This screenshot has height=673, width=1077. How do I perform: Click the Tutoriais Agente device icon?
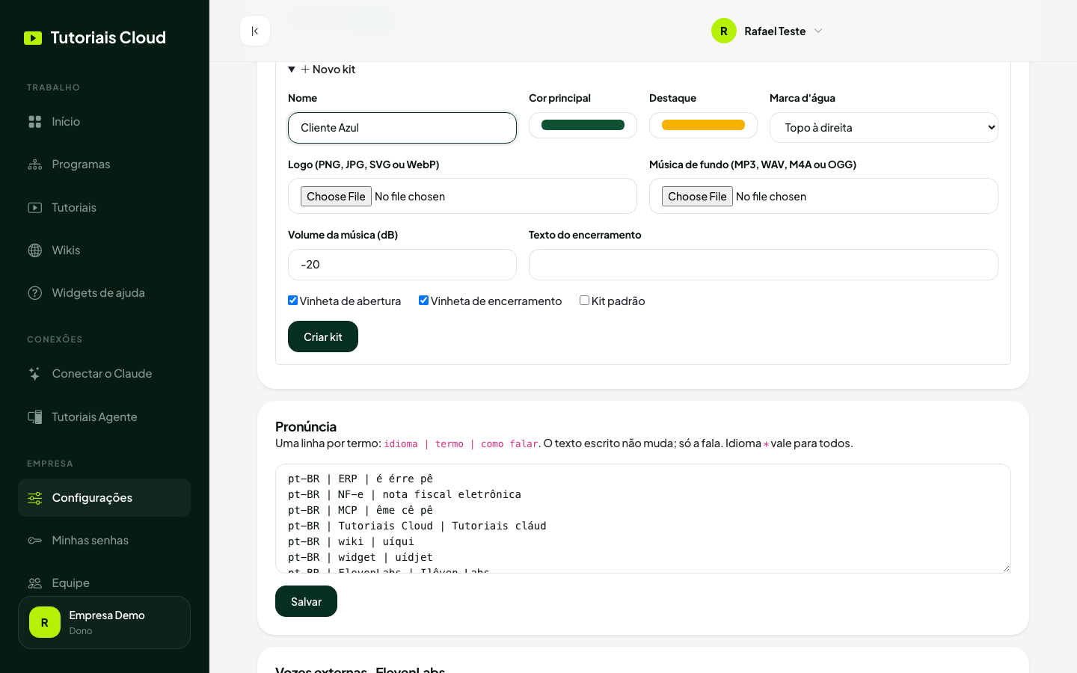click(x=35, y=417)
